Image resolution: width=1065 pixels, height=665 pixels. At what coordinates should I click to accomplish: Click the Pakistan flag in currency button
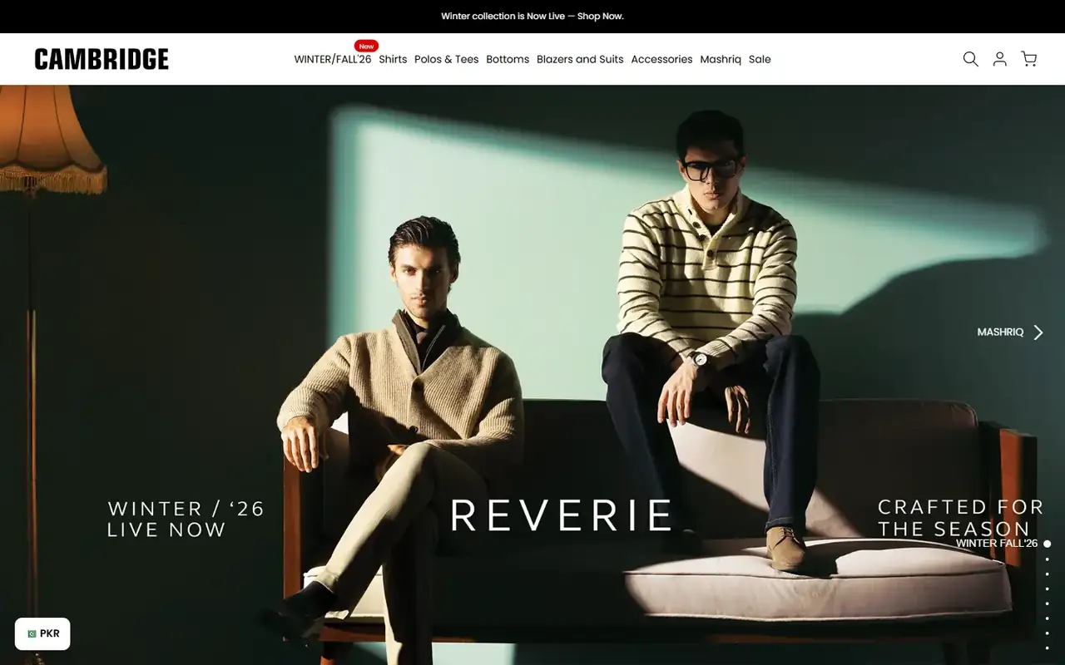(x=32, y=633)
